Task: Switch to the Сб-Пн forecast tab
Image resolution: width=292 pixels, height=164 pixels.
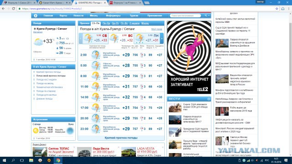Action: click(x=96, y=23)
